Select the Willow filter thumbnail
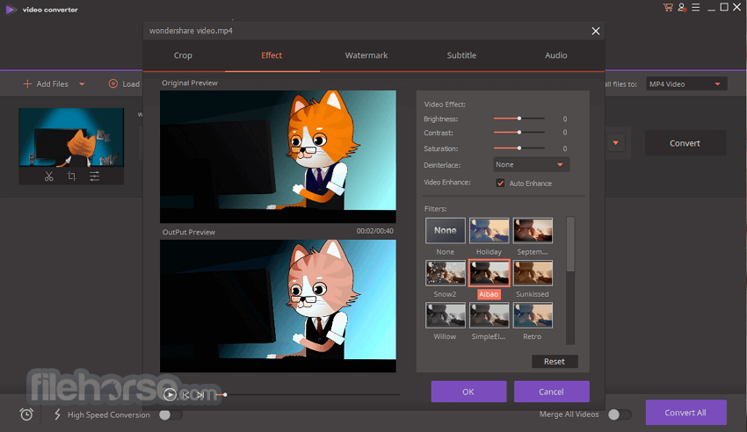 coord(446,315)
